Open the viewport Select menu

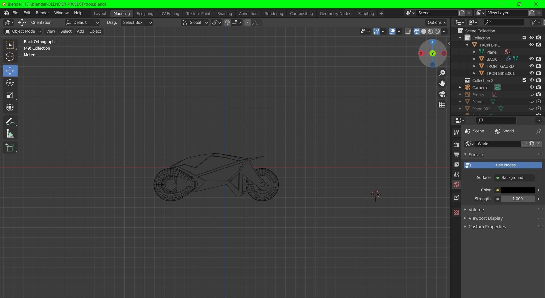point(66,31)
